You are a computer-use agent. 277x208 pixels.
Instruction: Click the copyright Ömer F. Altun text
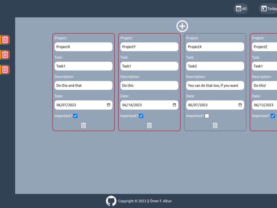pyautogui.click(x=145, y=201)
